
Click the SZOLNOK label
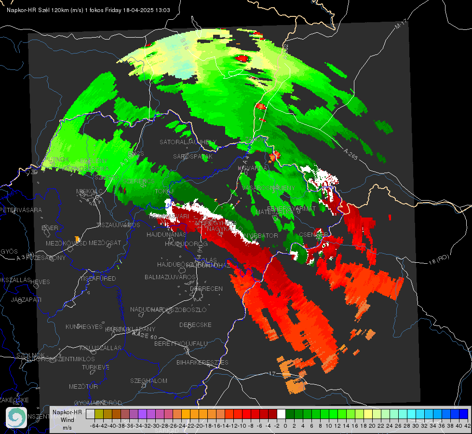[30, 355]
